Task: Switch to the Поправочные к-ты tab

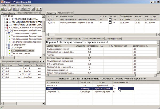Action: pos(73,39)
